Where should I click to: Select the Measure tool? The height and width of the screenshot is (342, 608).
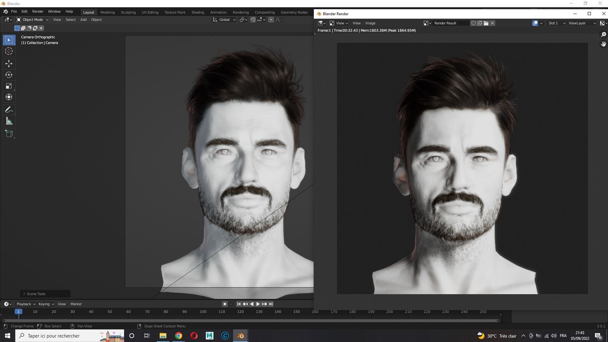tap(9, 121)
